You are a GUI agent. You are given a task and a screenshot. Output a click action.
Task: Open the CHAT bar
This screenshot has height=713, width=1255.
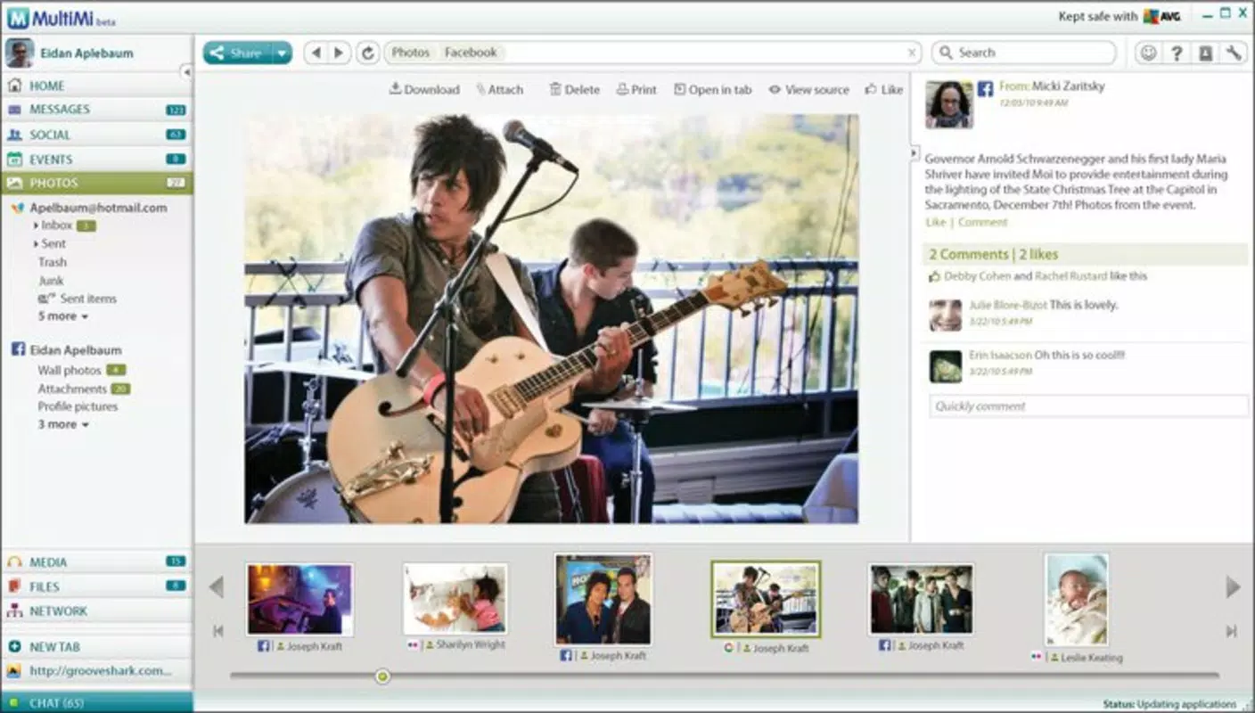pos(96,703)
